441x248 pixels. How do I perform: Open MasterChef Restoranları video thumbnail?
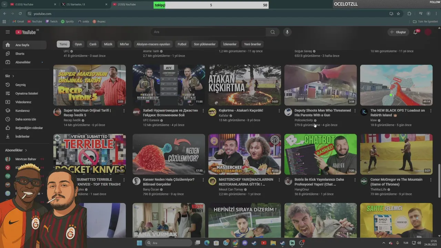[x=245, y=154]
